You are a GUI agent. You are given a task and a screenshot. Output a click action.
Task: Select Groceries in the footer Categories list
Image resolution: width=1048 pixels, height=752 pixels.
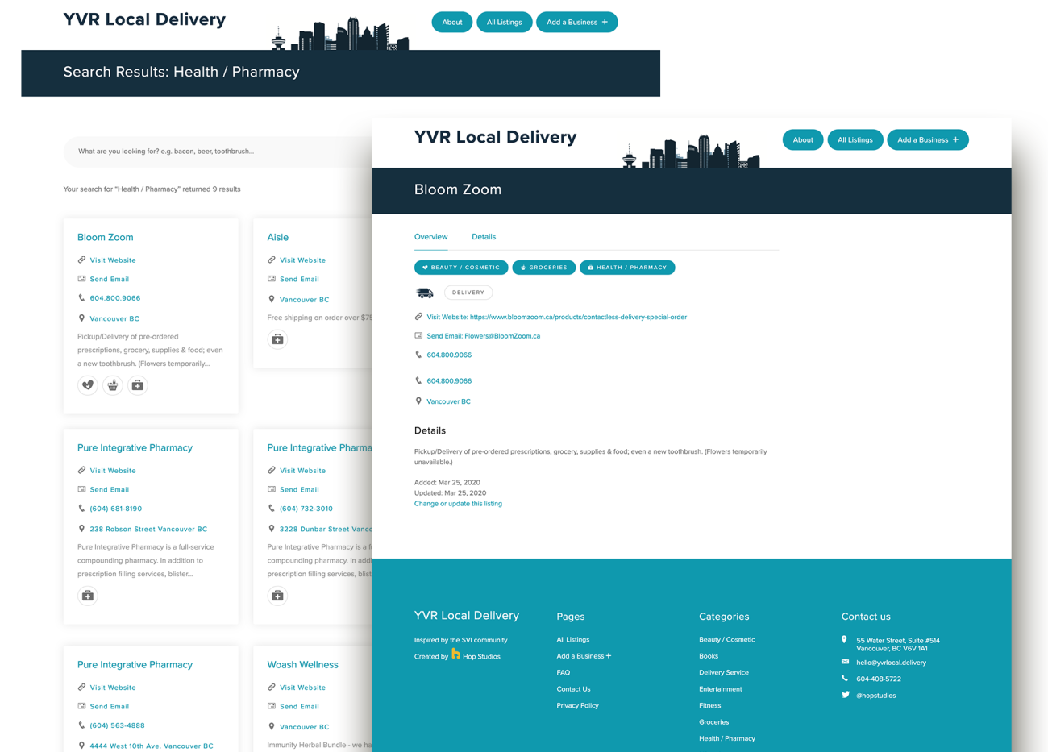pos(713,721)
